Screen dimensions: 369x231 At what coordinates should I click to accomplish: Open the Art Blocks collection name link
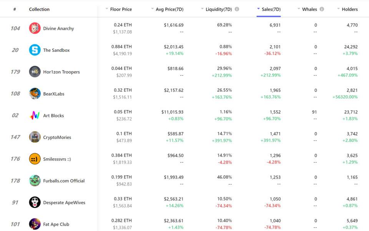(53, 116)
